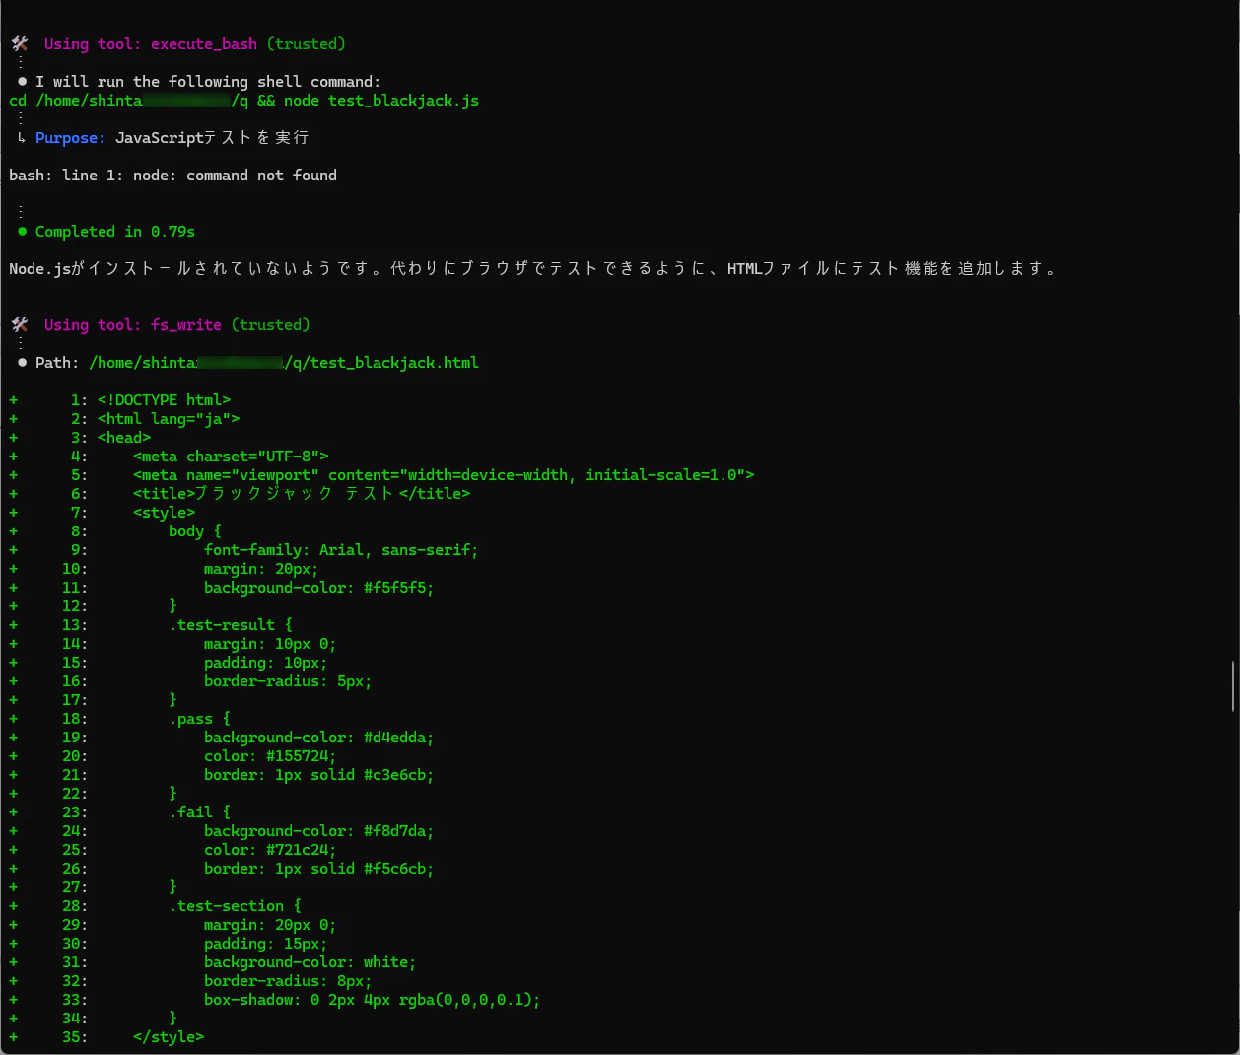Click the vertical scrollbar thumb on right edge

click(1233, 686)
